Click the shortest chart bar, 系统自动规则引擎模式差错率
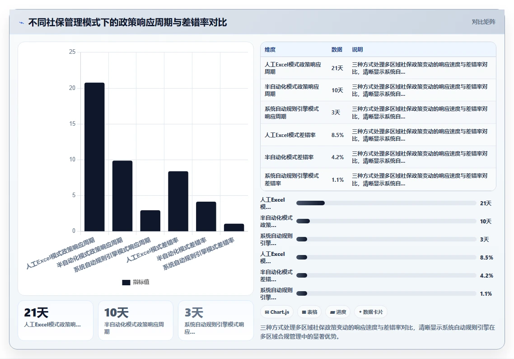This screenshot has width=514, height=359. pos(234,227)
